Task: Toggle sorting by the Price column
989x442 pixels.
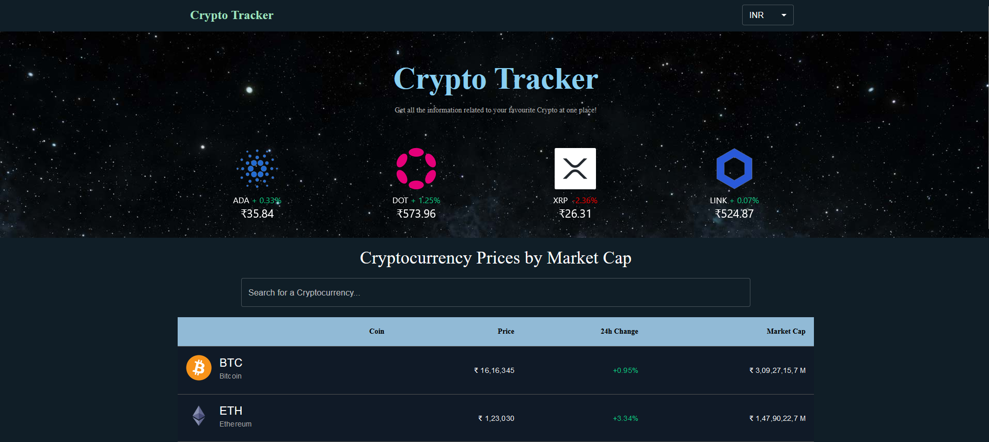Action: click(x=506, y=332)
